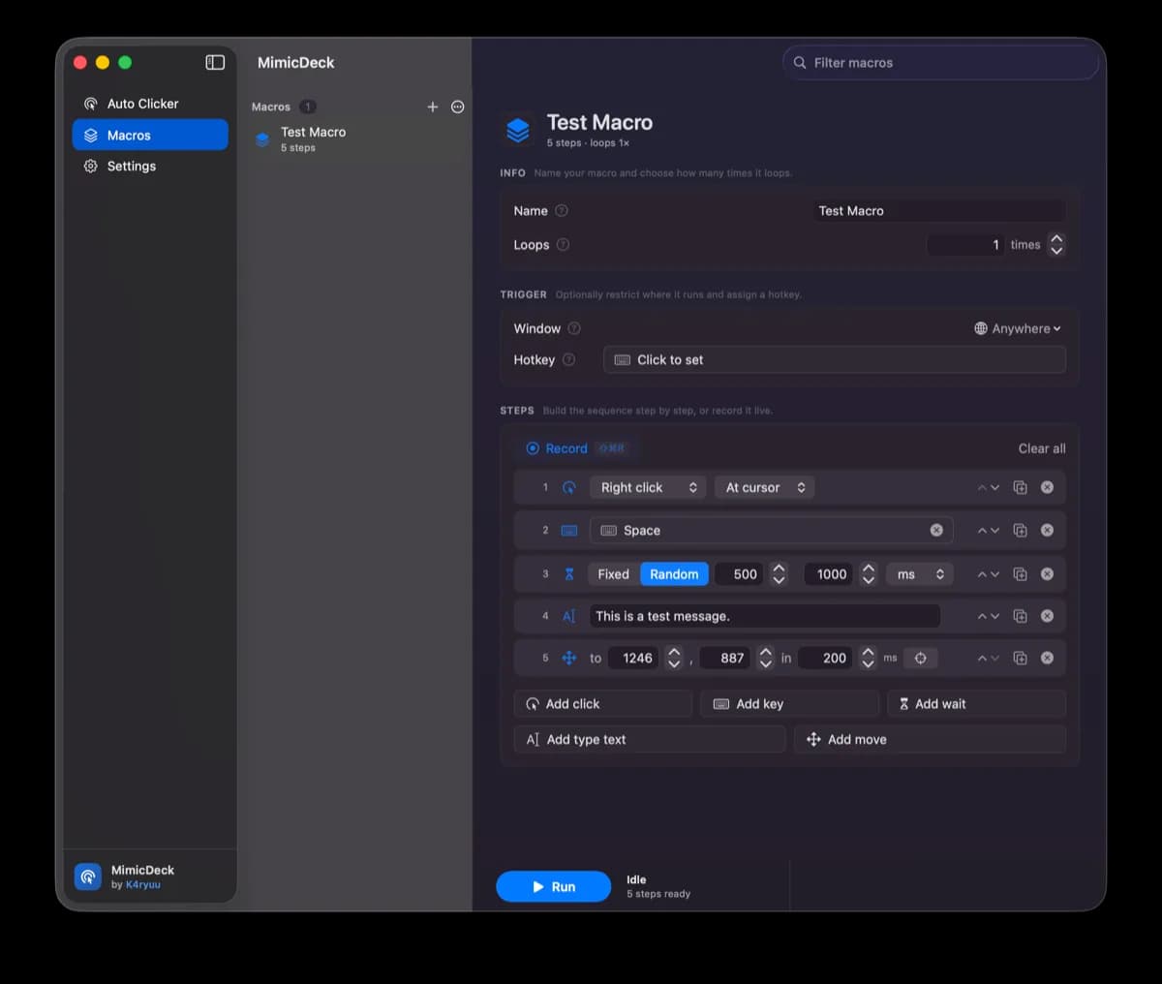Duplicate step 4 type text

[x=1020, y=616]
